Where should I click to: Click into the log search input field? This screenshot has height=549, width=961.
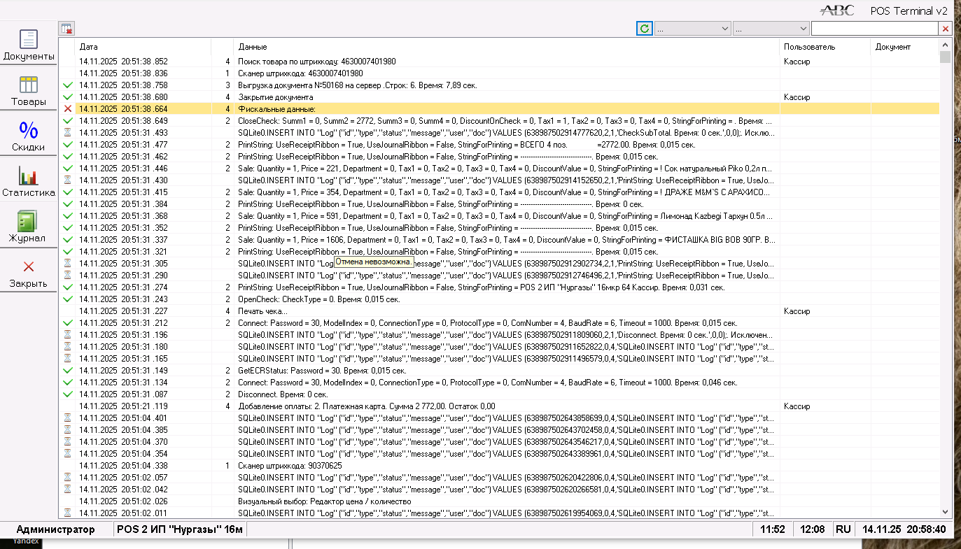tap(874, 29)
